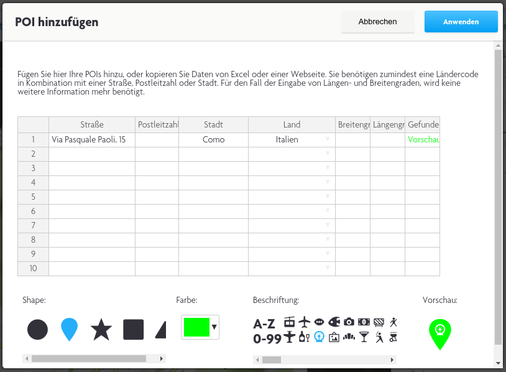Choose the star marker shape
This screenshot has height=372, width=506.
point(101,329)
